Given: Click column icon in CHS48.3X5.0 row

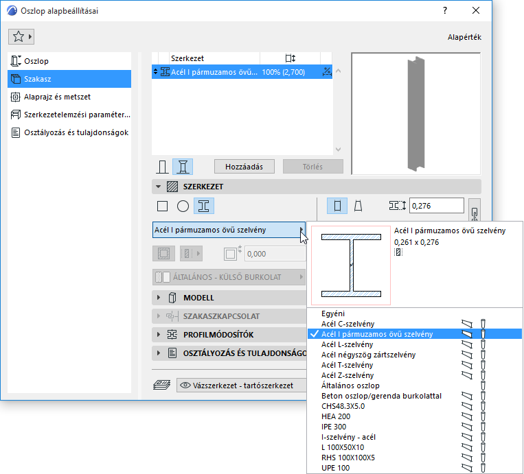Looking at the screenshot, I should (x=483, y=406).
